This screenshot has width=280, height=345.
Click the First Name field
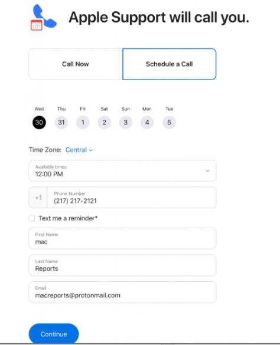(x=122, y=238)
